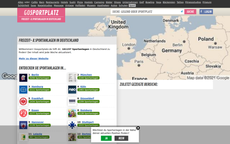The height and width of the screenshot is (144, 230).
Task: Select 'Unternehmen' category
Action: [x=130, y=2]
